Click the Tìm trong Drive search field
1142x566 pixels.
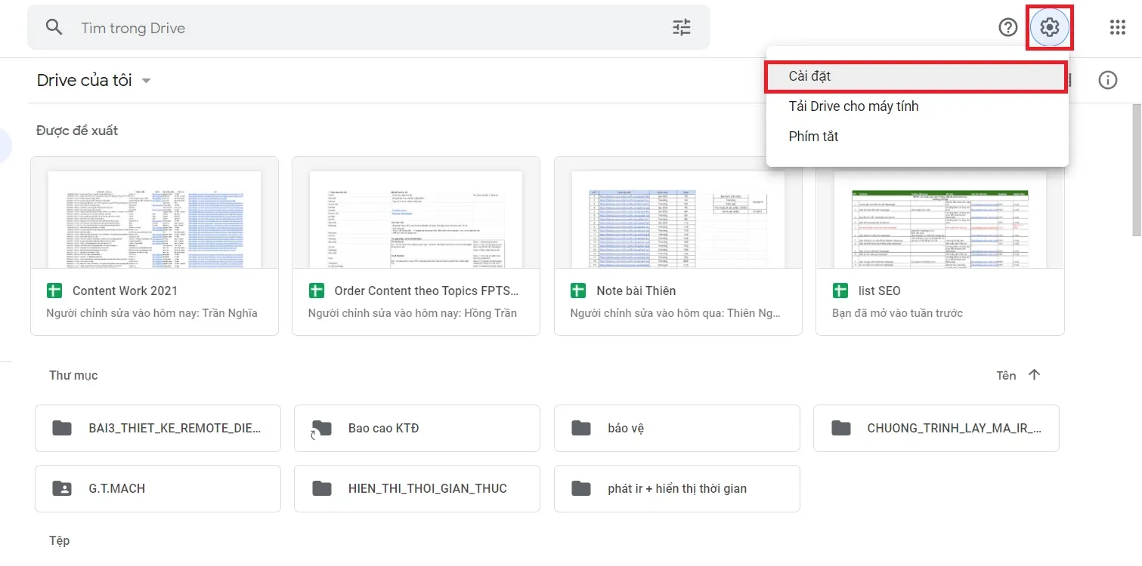pyautogui.click(x=368, y=28)
